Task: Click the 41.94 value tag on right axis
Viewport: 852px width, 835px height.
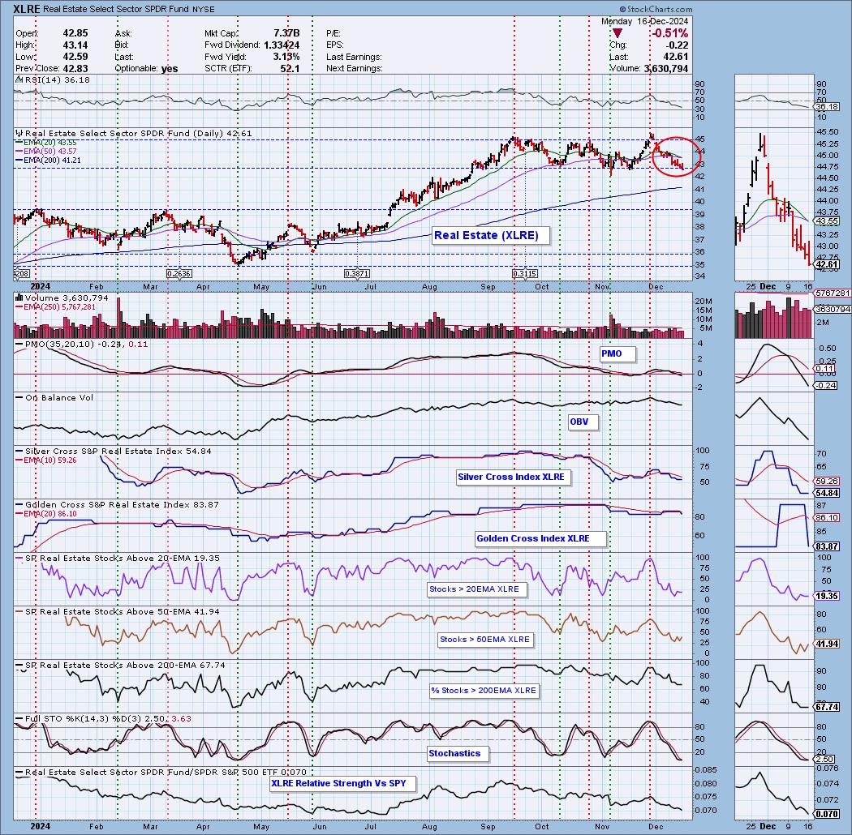Action: click(827, 644)
